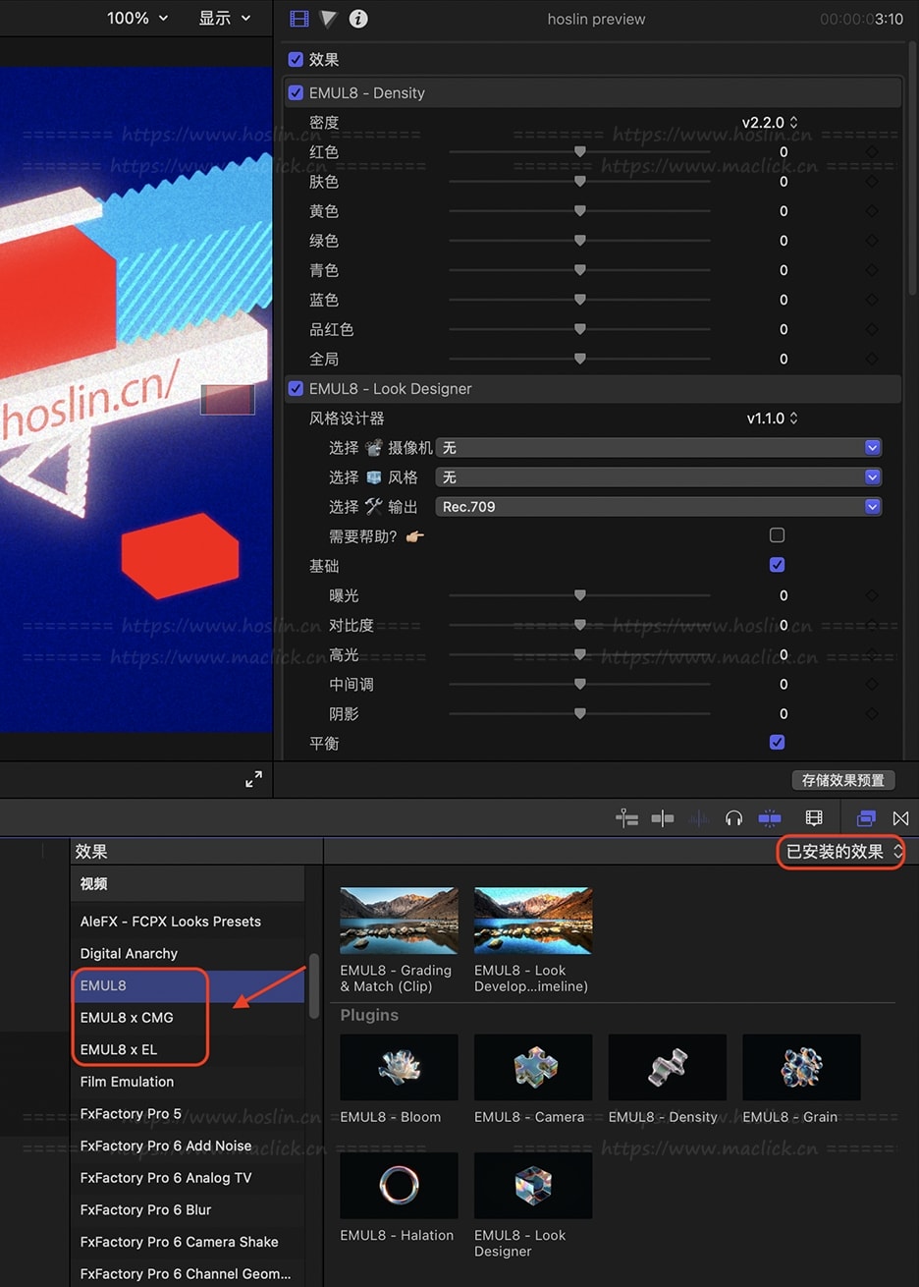Uncheck the 平衡 checkbox
Image resolution: width=919 pixels, height=1287 pixels.
coord(777,742)
